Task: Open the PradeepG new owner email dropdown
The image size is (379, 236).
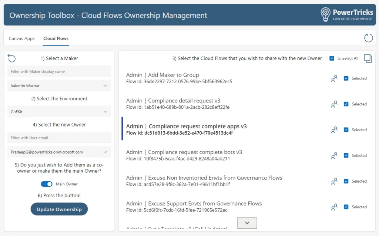Action: pyautogui.click(x=59, y=152)
